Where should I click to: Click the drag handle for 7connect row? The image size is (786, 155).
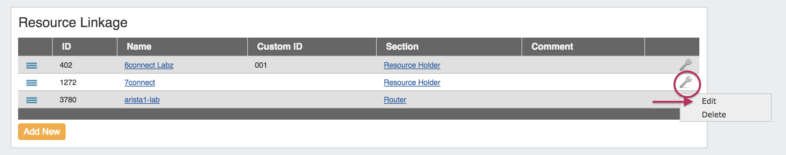point(32,83)
